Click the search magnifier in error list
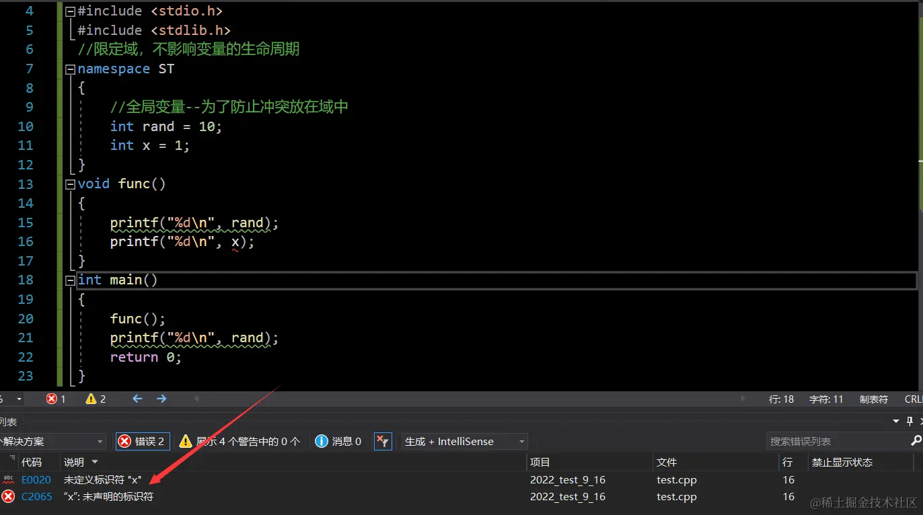 tap(914, 441)
